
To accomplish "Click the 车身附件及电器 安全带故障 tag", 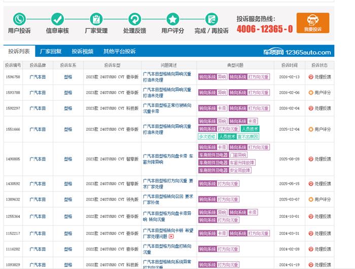I will (225, 170).
